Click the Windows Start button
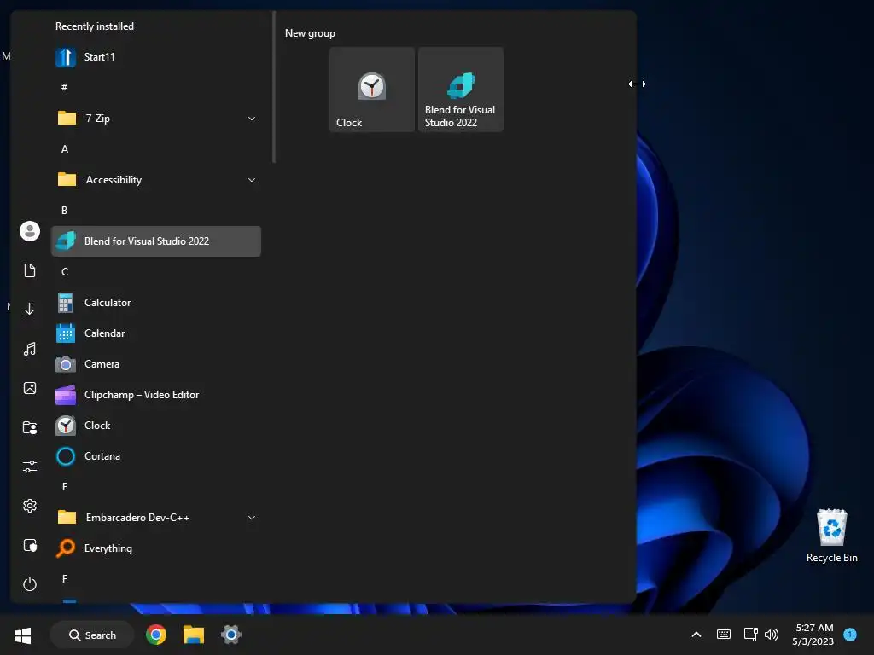 (x=22, y=635)
